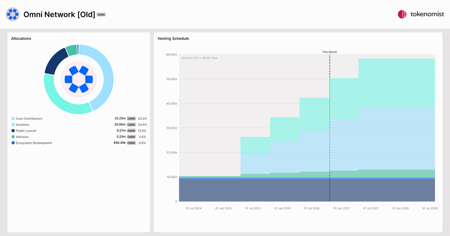Click the 01 Jul 2027 axis label
This screenshot has width=450, height=236.
[370, 208]
